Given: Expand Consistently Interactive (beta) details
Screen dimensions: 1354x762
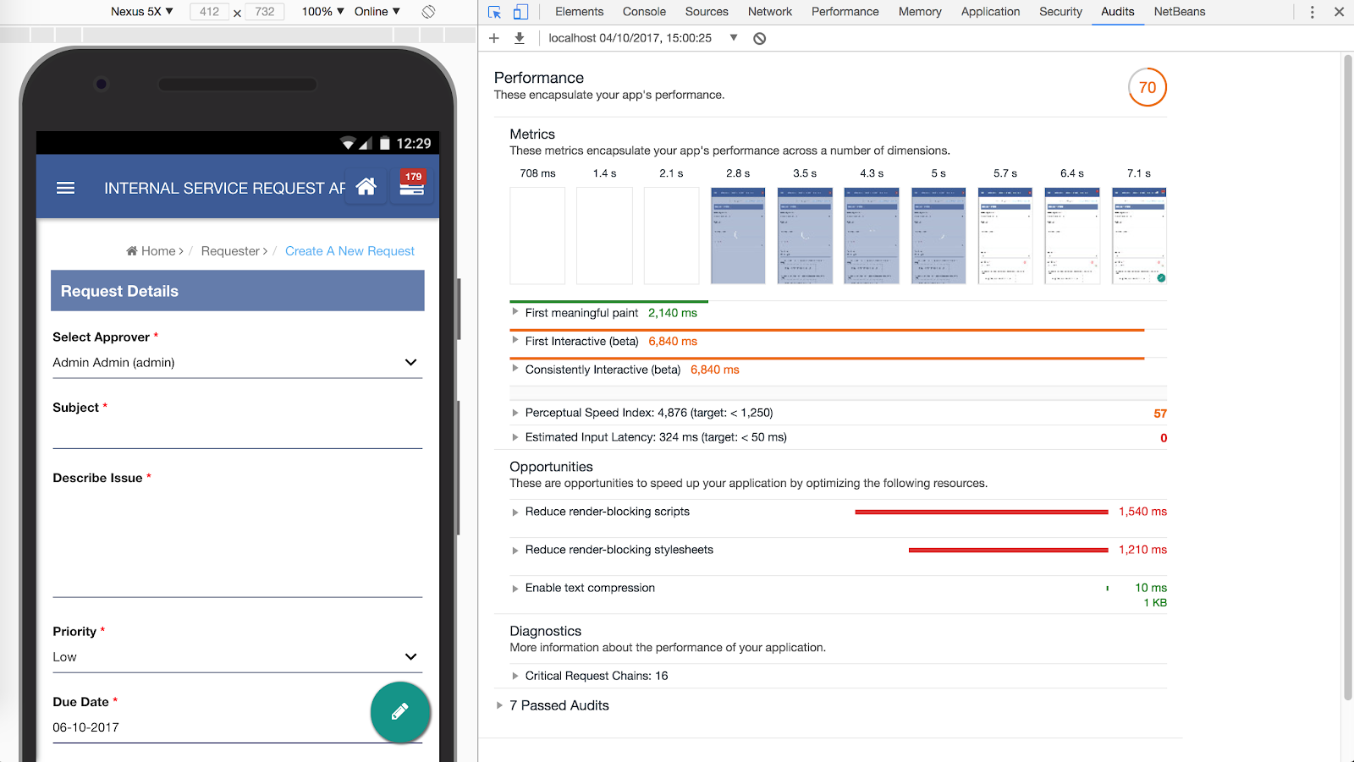Looking at the screenshot, I should (x=515, y=369).
